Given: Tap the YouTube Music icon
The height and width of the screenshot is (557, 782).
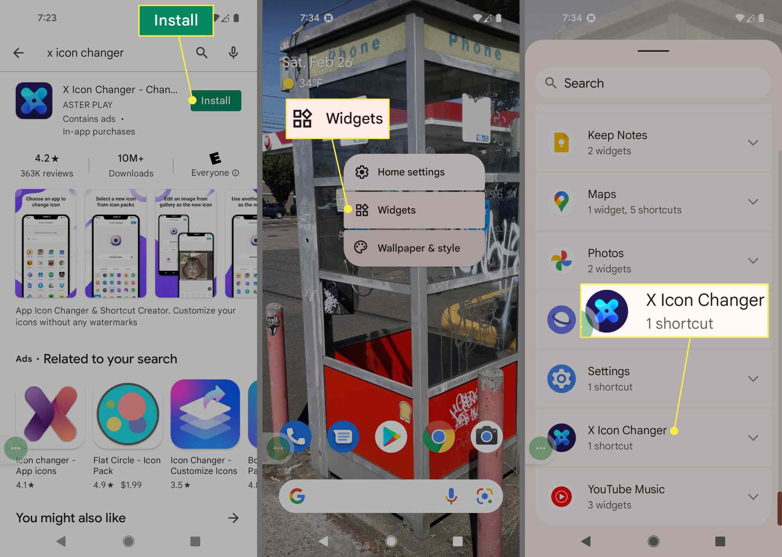Looking at the screenshot, I should coord(561,497).
